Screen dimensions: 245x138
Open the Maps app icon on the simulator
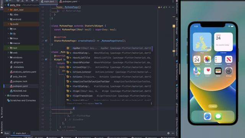[197, 71]
